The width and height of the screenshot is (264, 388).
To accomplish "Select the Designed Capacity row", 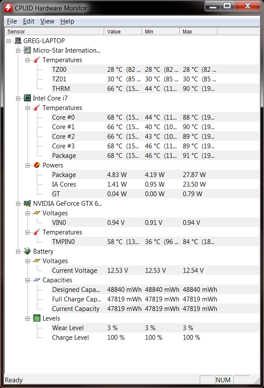I will pyautogui.click(x=155, y=290).
